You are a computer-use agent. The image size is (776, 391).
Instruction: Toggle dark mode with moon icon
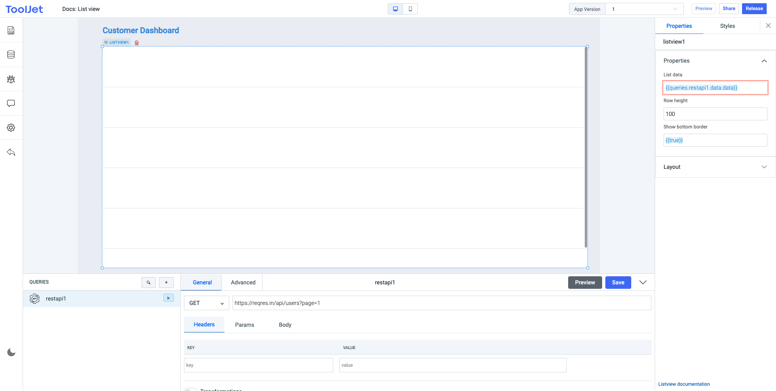click(11, 352)
